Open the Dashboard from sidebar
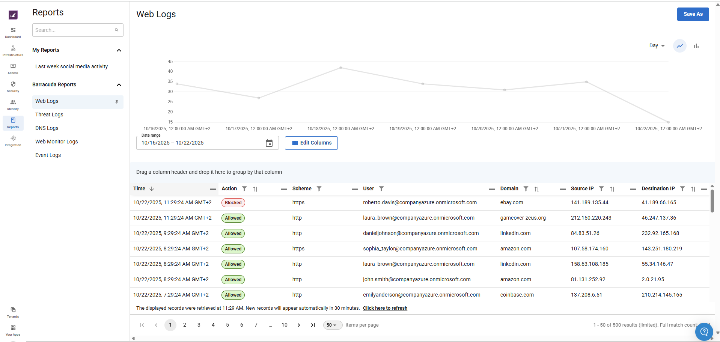Viewport: 720px width, 342px height. pyautogui.click(x=13, y=32)
